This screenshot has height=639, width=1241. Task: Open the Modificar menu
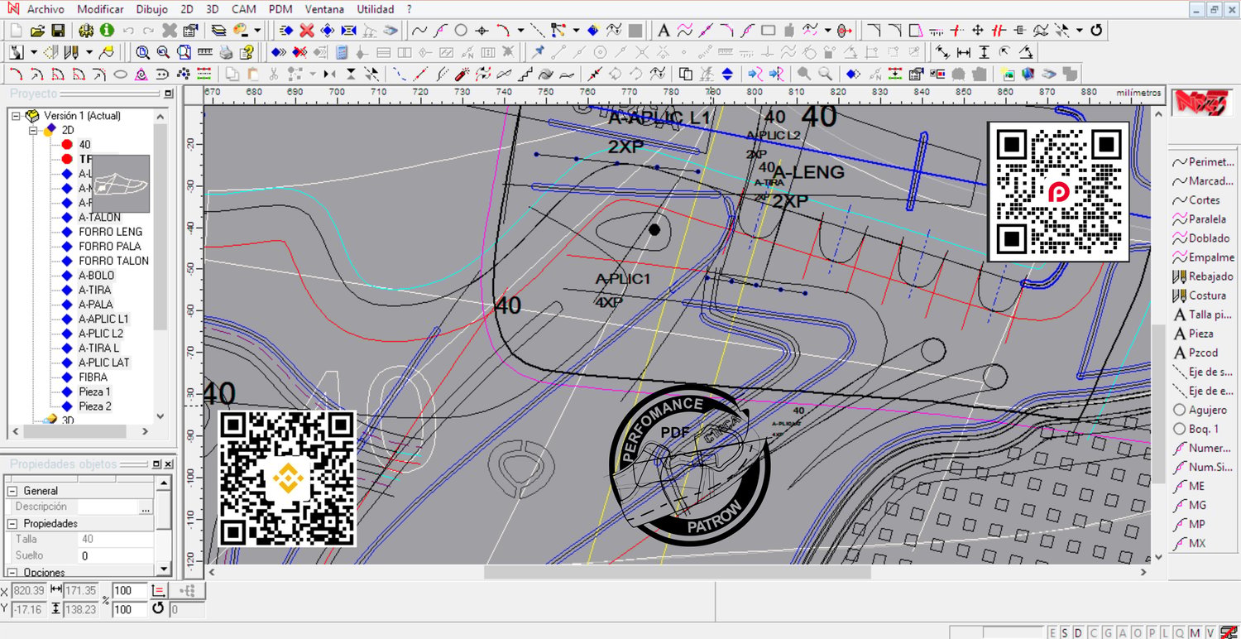click(x=100, y=9)
